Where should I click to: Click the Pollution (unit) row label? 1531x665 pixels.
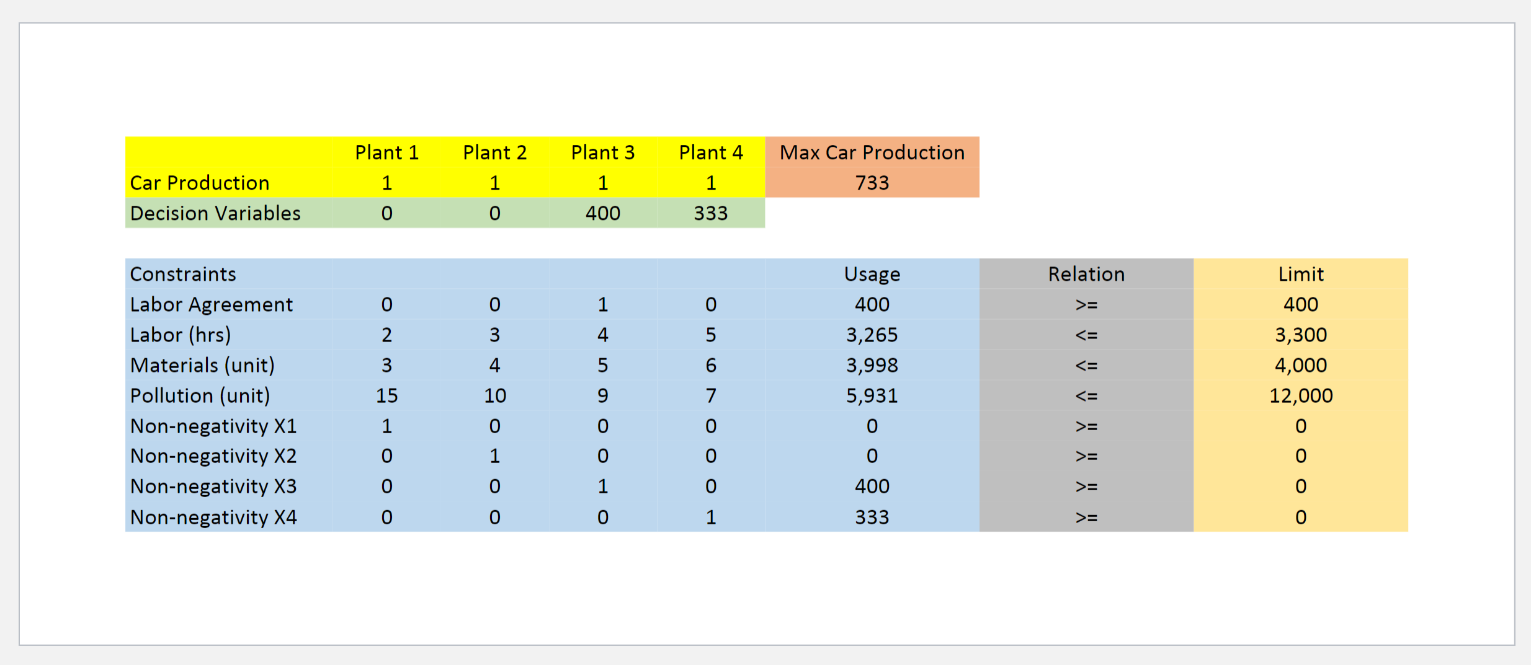(x=200, y=395)
